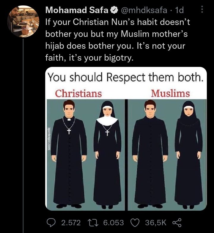
Task: Open Mohamad Safa's profile picture
Action: (23, 21)
